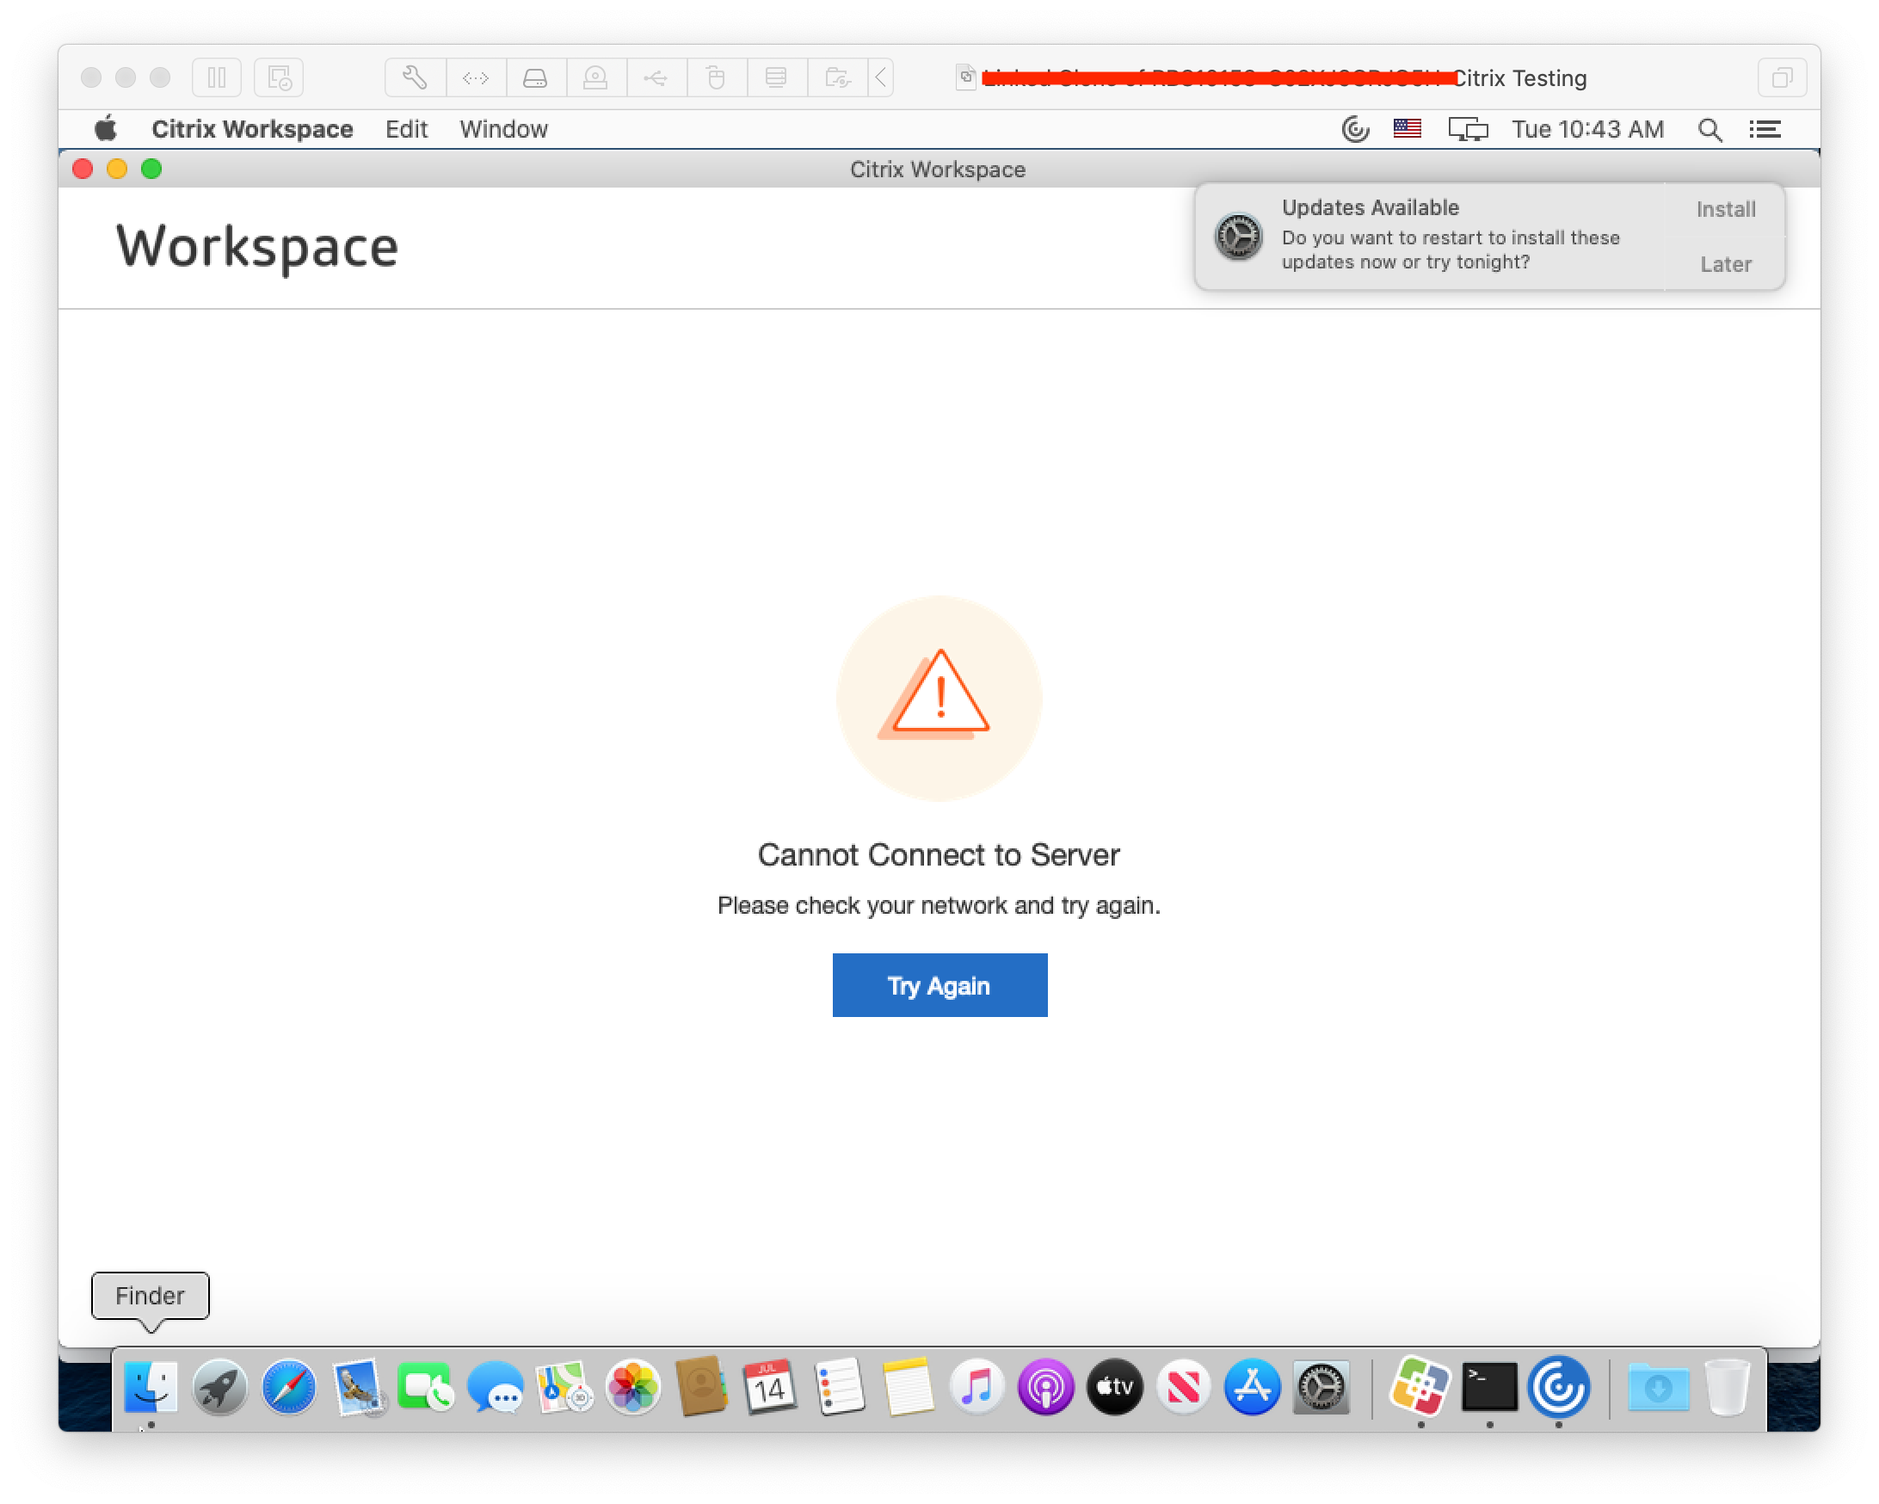
Task: Open VM settings with the wrench icon
Action: (x=415, y=77)
